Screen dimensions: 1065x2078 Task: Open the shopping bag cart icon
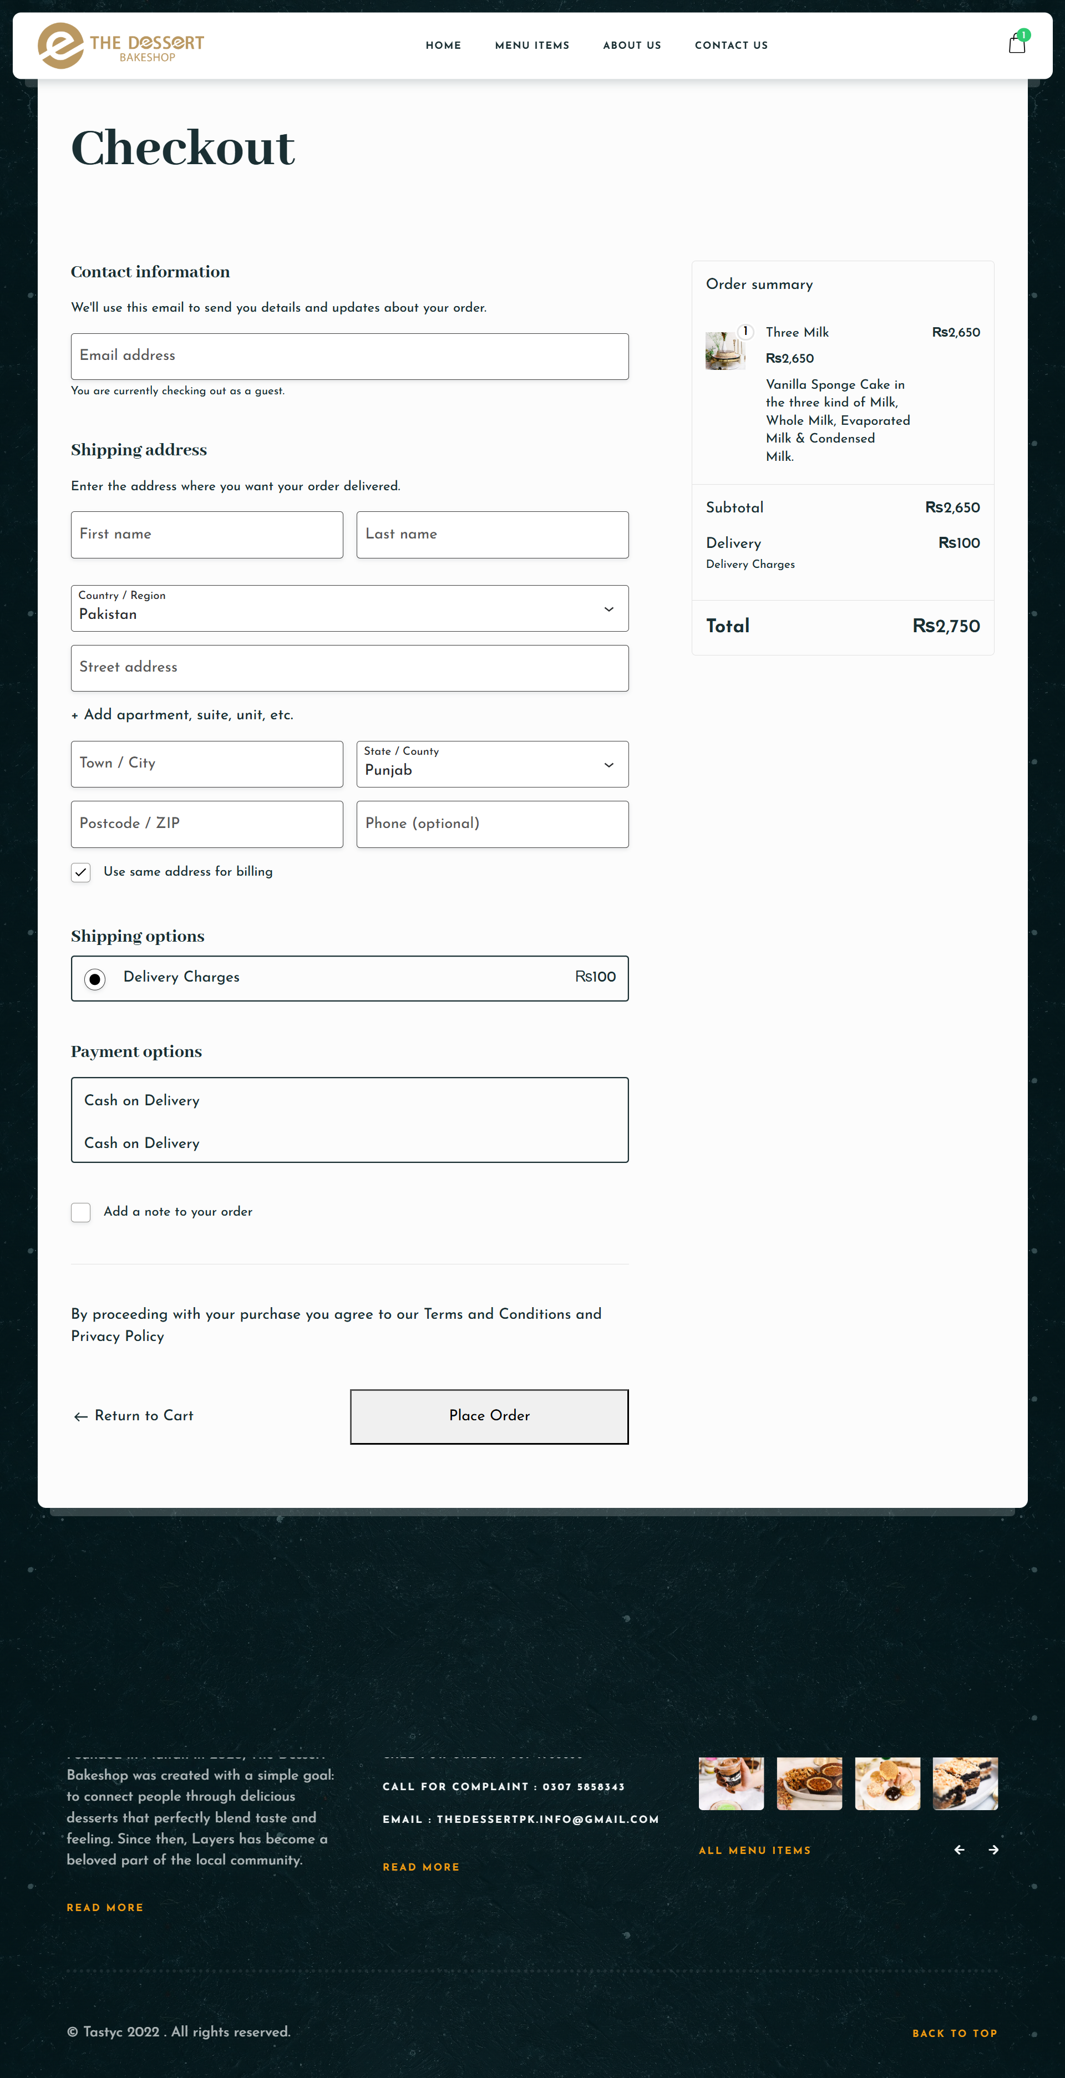1017,44
